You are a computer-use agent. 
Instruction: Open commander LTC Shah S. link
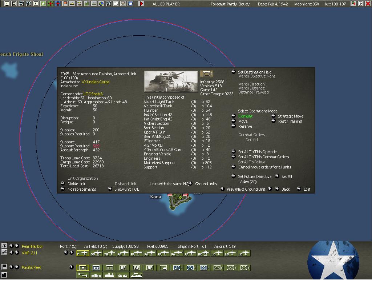click(93, 94)
